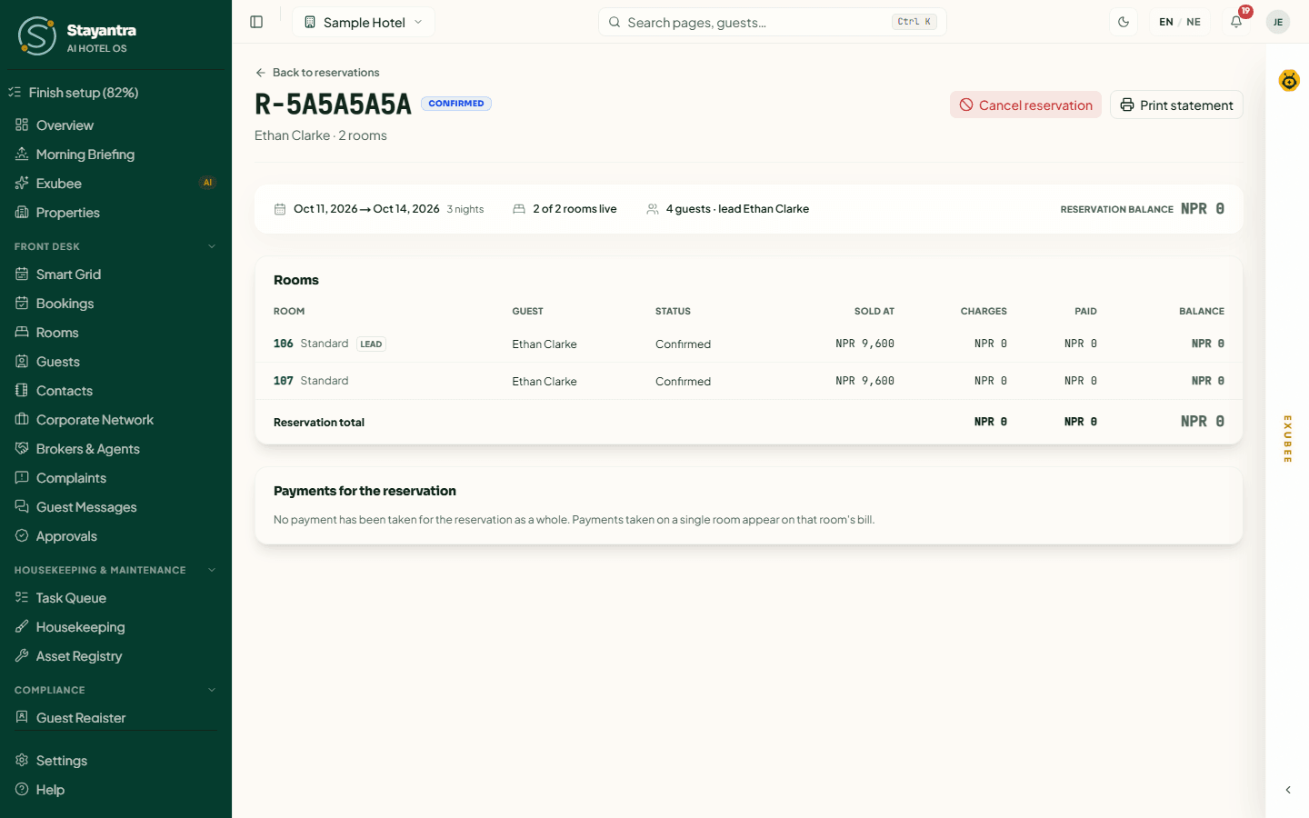Open Guests icon in sidebar
The image size is (1309, 818).
(x=22, y=362)
